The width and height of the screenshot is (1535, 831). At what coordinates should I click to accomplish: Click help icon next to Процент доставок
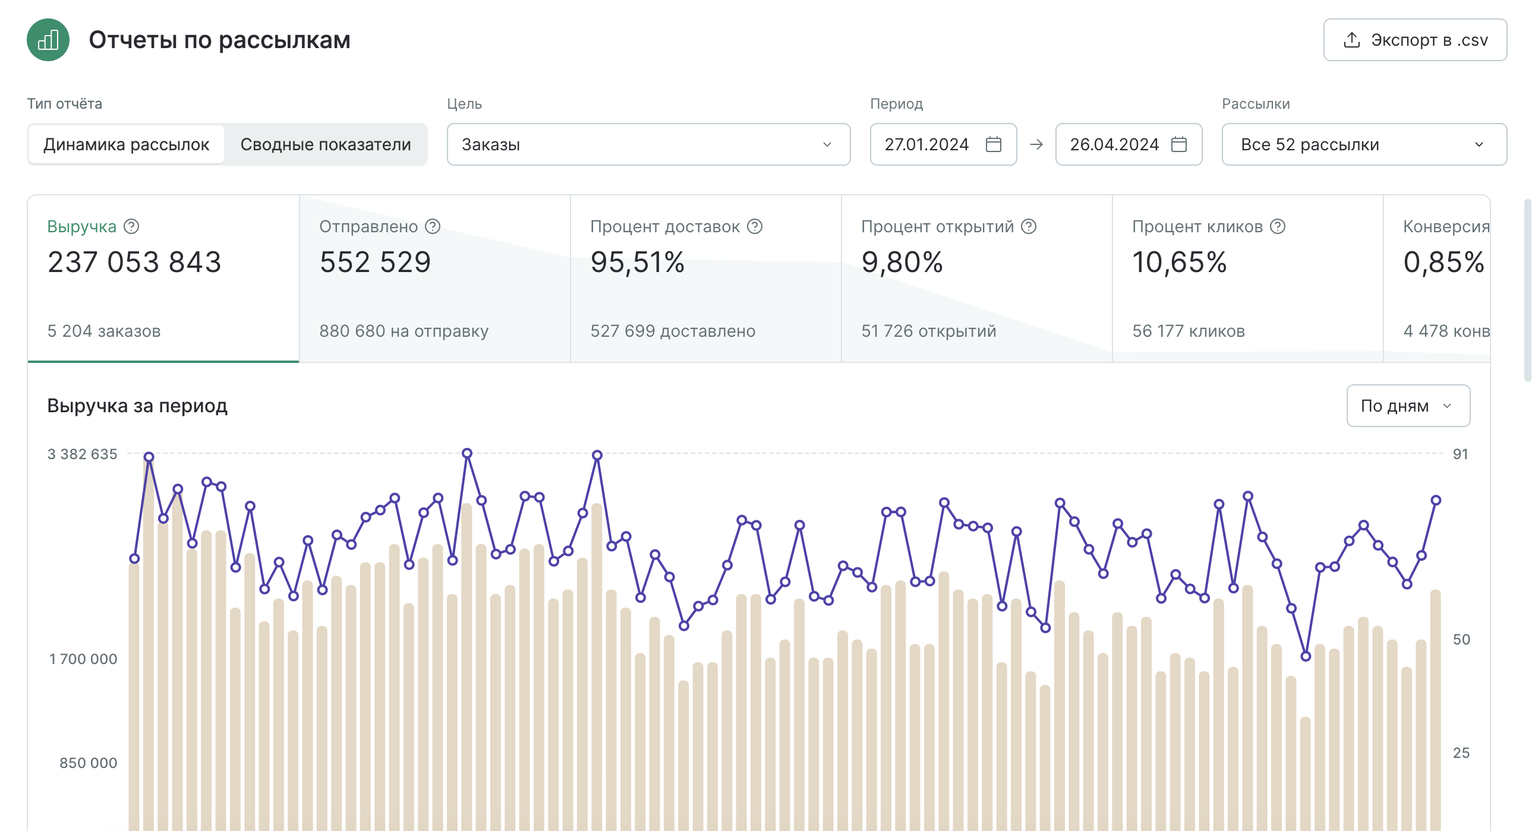pyautogui.click(x=754, y=226)
